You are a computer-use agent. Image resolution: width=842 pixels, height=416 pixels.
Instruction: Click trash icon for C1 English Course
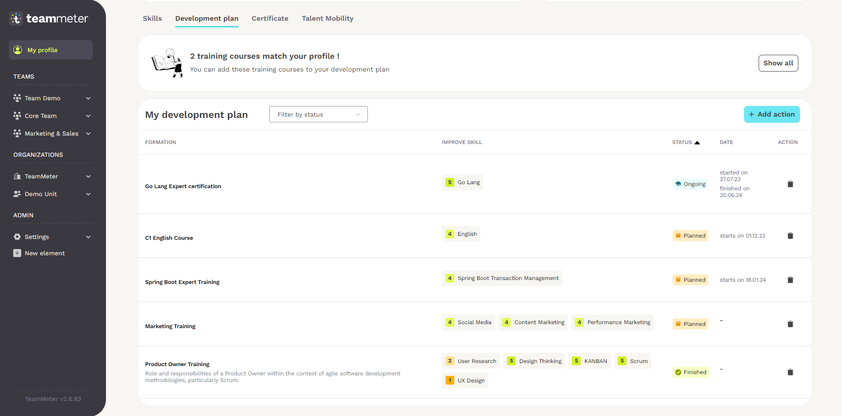[x=790, y=236]
